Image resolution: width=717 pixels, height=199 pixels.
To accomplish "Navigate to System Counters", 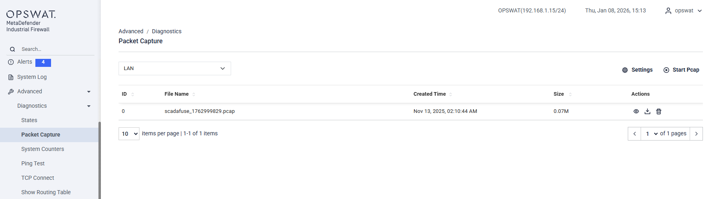I will pyautogui.click(x=43, y=149).
